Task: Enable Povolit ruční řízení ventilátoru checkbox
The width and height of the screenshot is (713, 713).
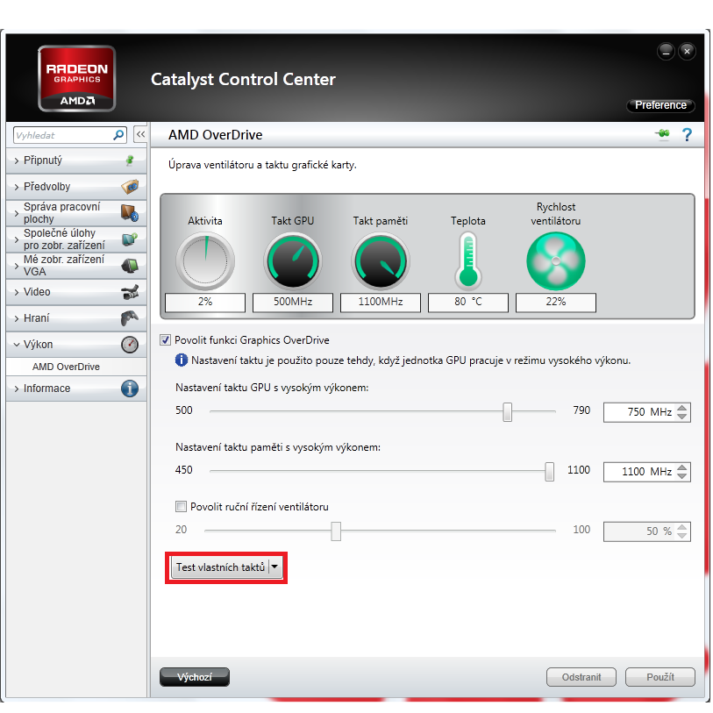Action: coord(181,506)
